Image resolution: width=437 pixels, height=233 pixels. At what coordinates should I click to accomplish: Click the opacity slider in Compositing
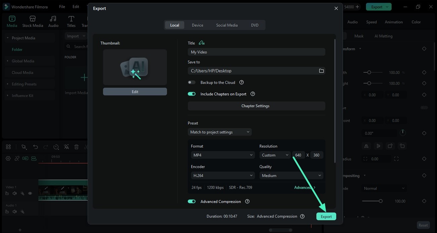[372, 201]
